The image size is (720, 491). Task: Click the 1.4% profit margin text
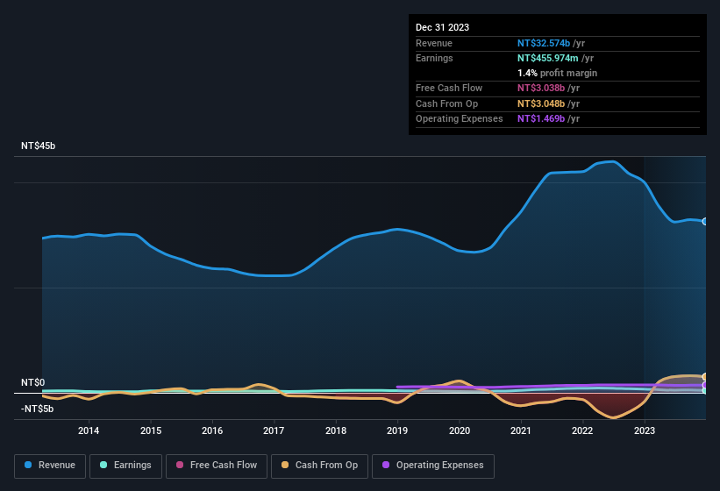558,73
